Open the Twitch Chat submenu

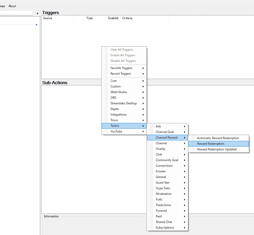pos(167,154)
